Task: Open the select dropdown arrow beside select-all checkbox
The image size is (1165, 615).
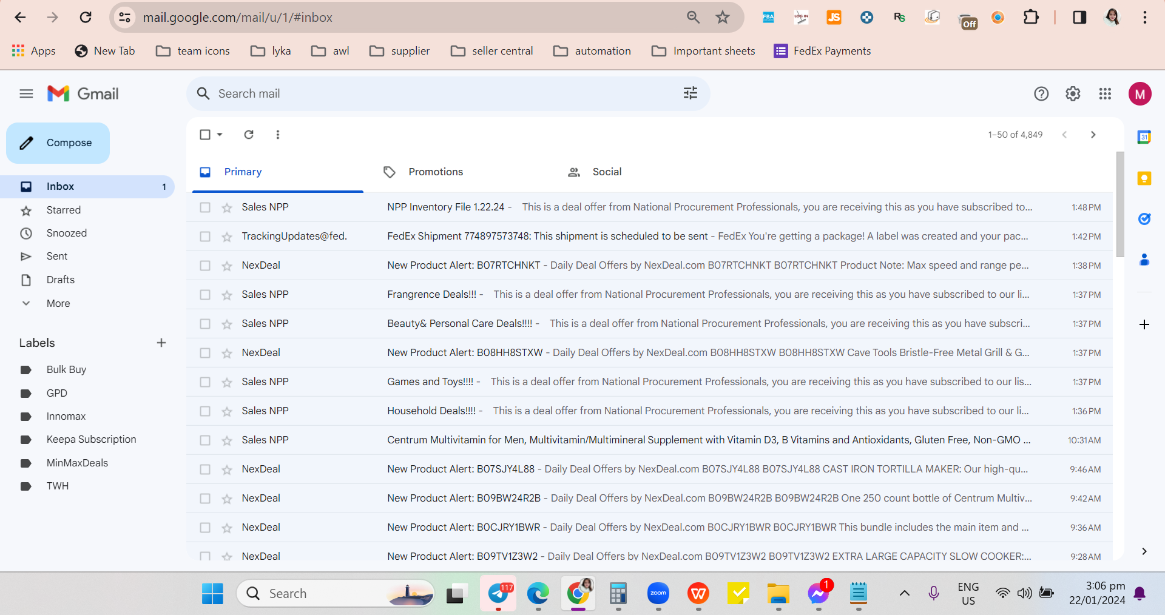Action: pyautogui.click(x=220, y=134)
